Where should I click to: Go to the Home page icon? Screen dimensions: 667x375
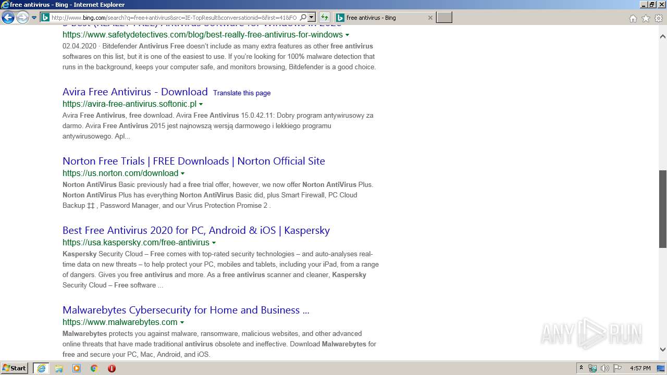click(633, 18)
